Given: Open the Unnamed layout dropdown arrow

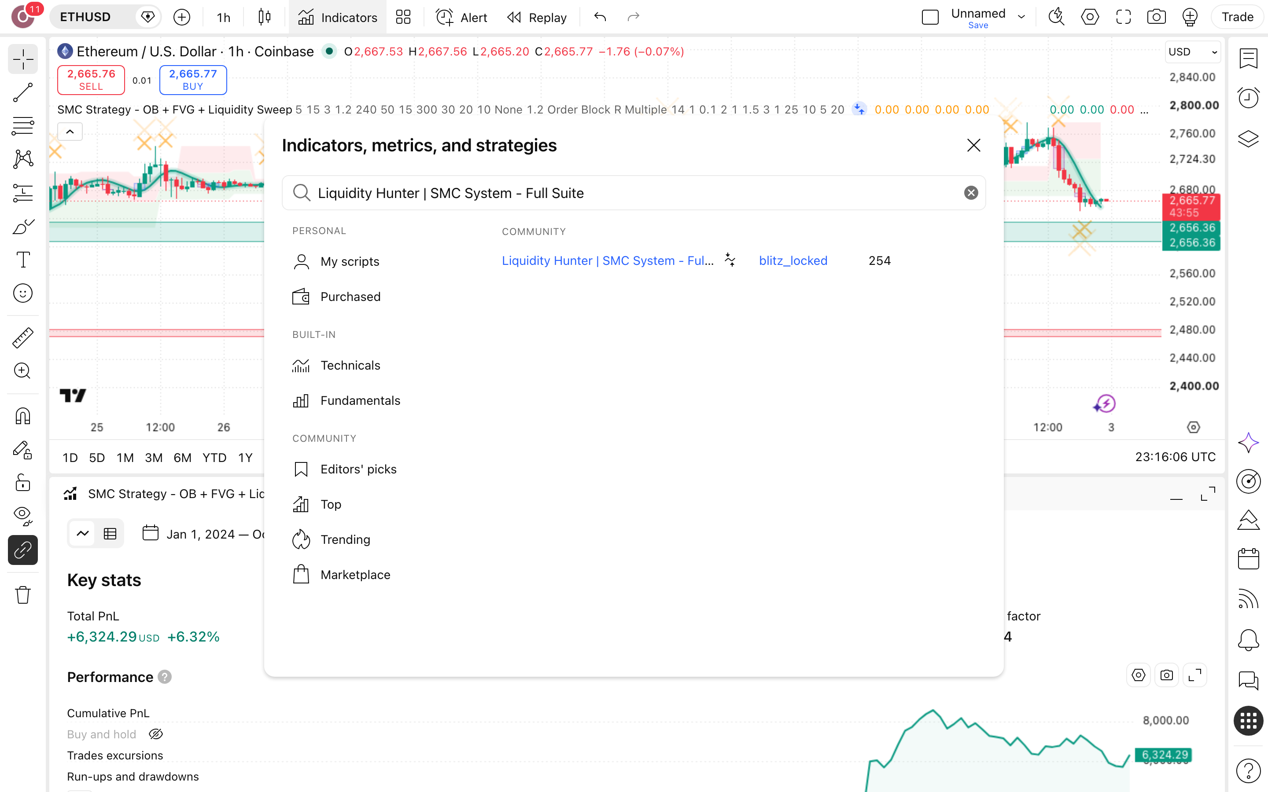Looking at the screenshot, I should (1021, 17).
